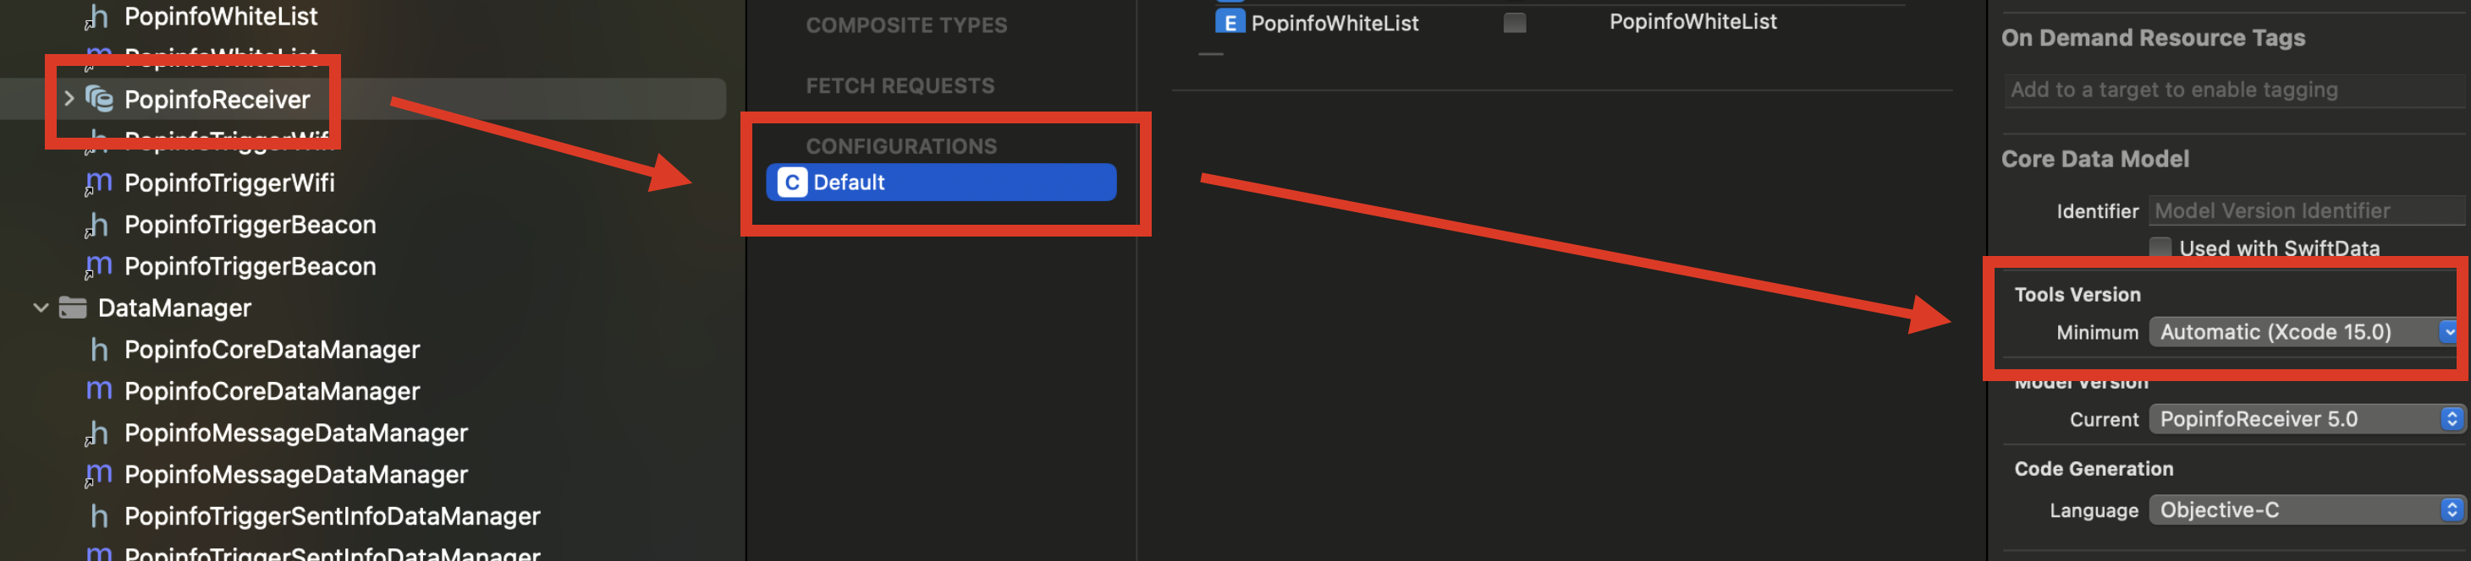Click the PopinfoCoreDataManager .m file icon

coord(98,390)
